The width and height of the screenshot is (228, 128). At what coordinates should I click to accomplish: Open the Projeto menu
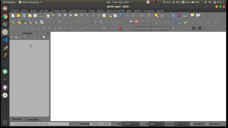(x=15, y=11)
